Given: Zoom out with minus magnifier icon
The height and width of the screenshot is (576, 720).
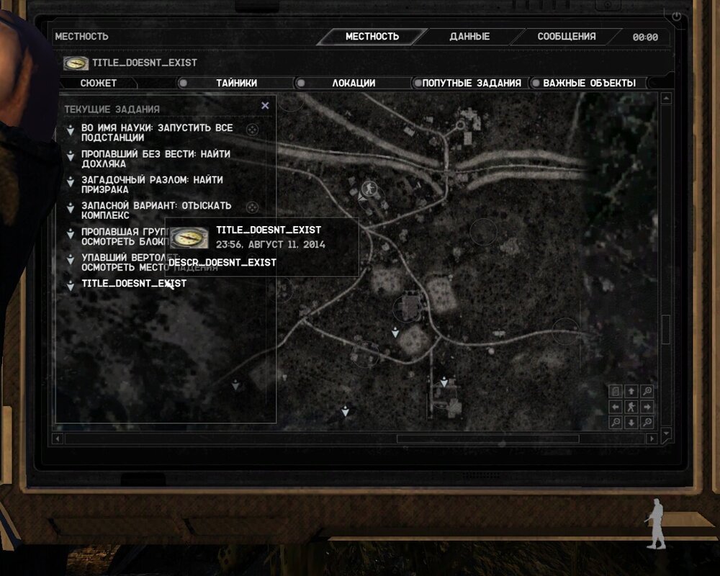Looking at the screenshot, I should coord(616,422).
